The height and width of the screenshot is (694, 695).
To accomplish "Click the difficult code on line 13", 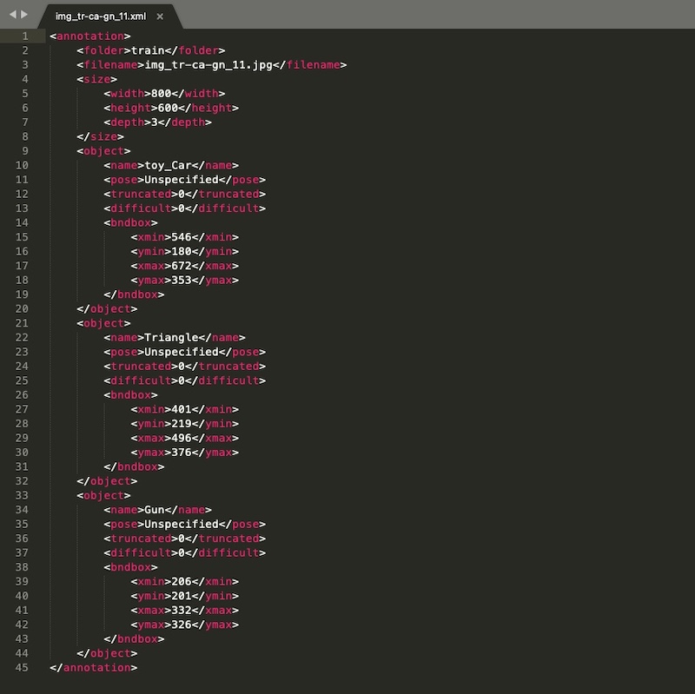I will (185, 208).
